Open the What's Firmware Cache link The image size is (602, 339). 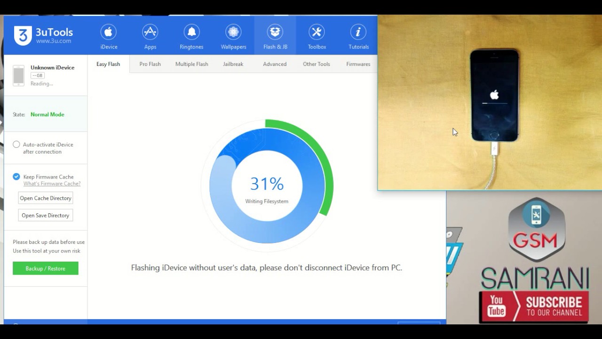coord(52,184)
